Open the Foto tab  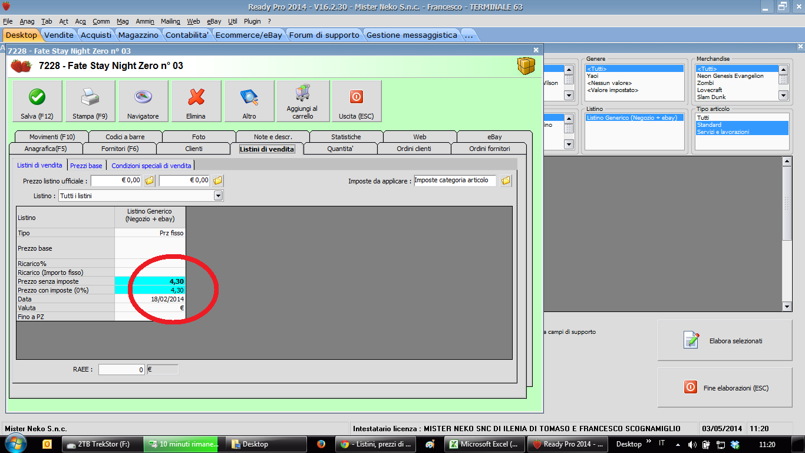(199, 137)
